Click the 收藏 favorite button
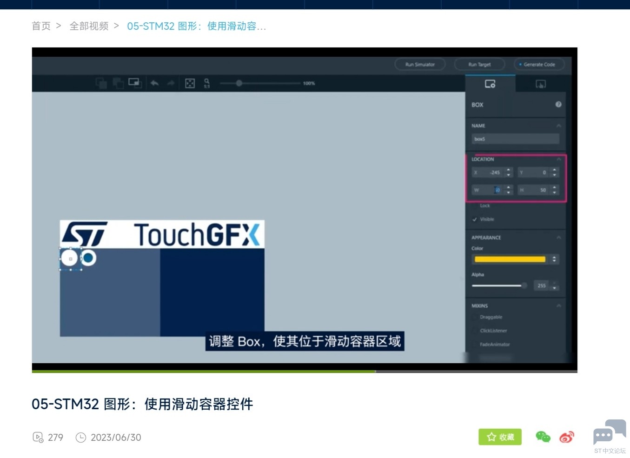630x458 pixels. [x=500, y=437]
